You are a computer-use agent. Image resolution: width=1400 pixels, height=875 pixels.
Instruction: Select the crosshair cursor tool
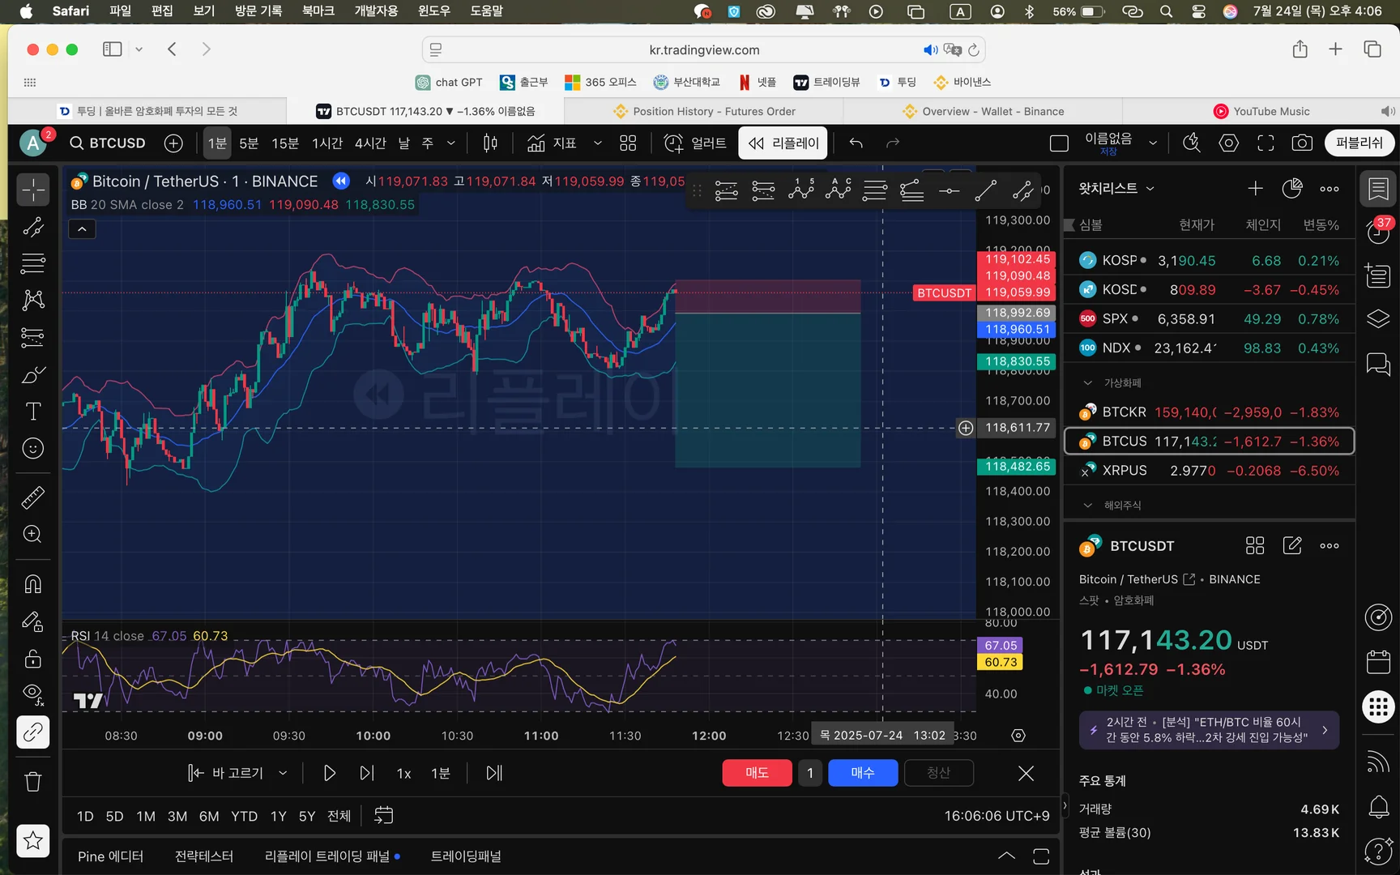point(33,190)
